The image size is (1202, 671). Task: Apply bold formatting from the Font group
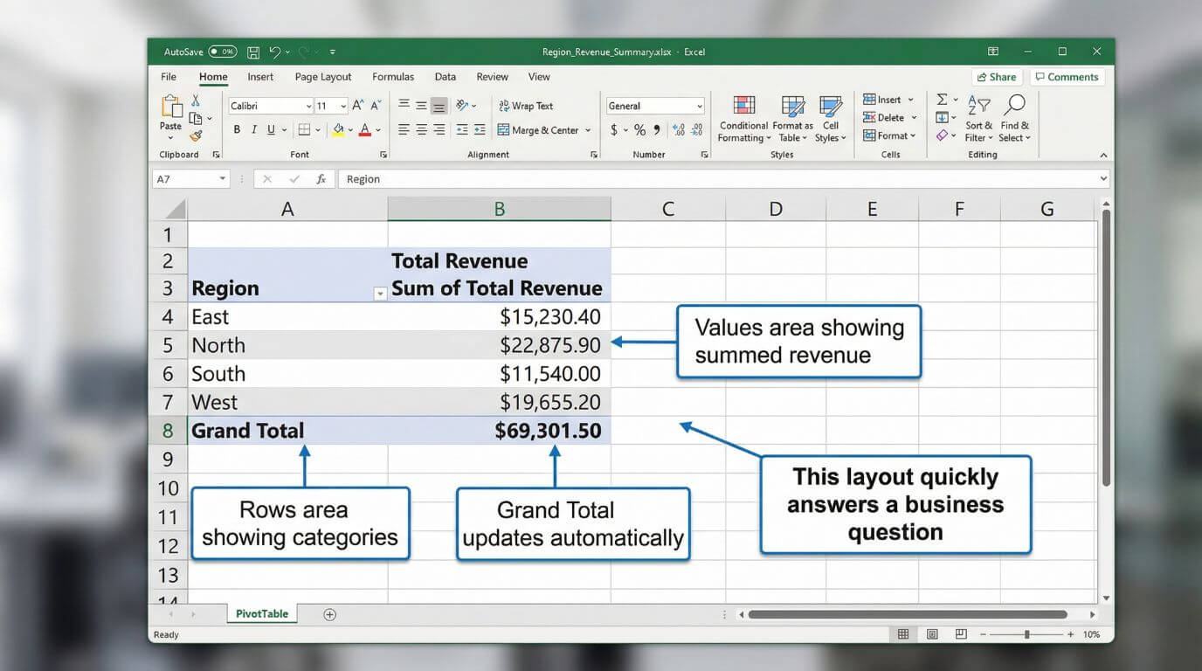236,128
